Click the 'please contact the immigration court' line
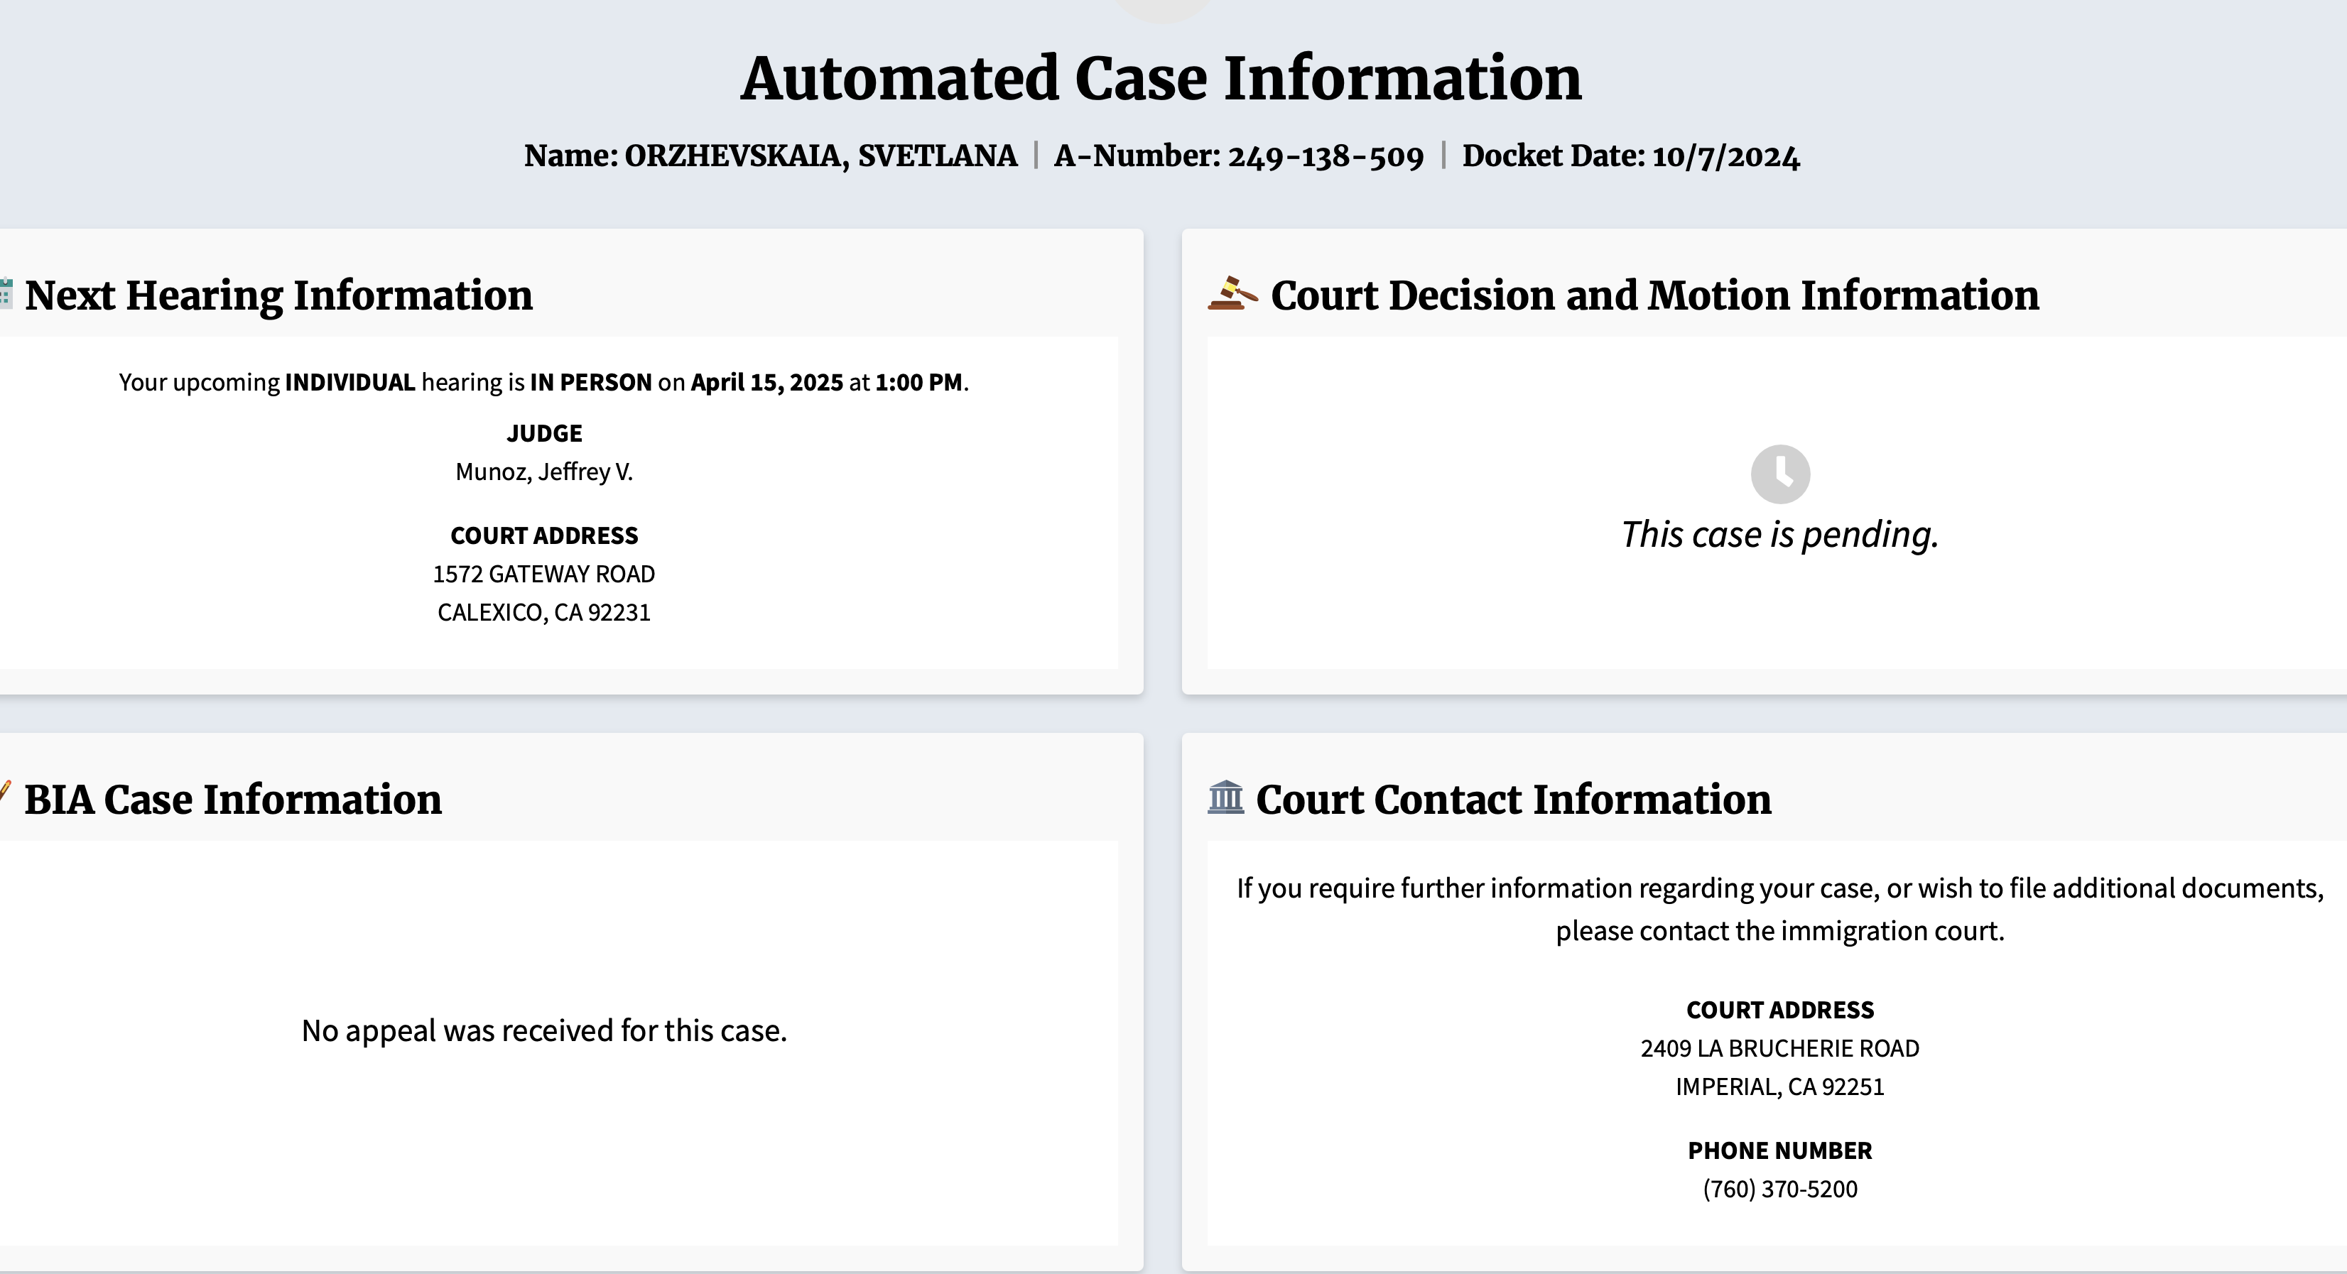The image size is (2347, 1274). click(x=1780, y=931)
